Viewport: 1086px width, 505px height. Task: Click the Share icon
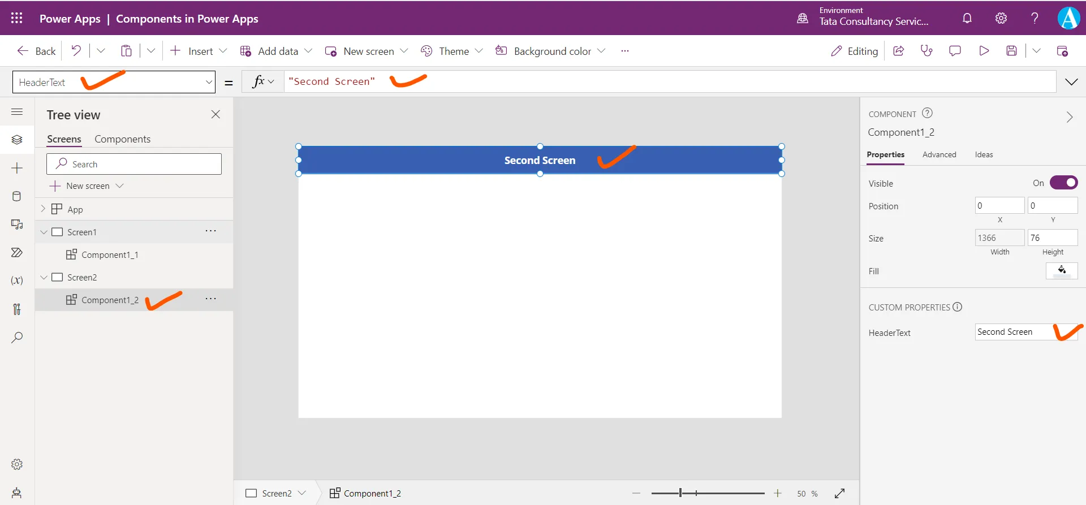tap(898, 51)
